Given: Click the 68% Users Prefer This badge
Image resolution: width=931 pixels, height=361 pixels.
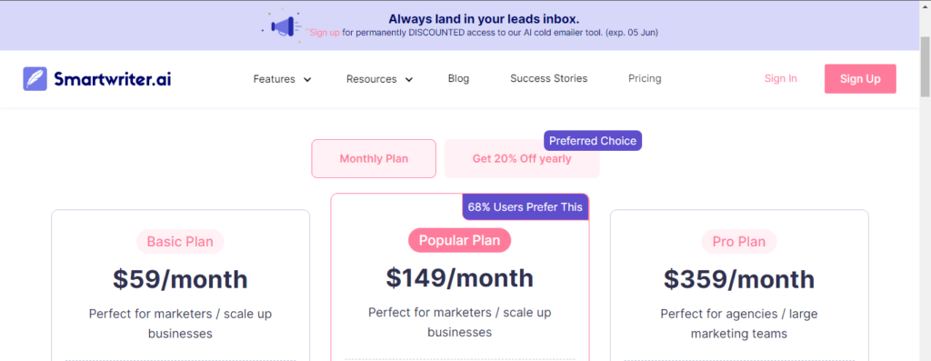Looking at the screenshot, I should point(526,207).
